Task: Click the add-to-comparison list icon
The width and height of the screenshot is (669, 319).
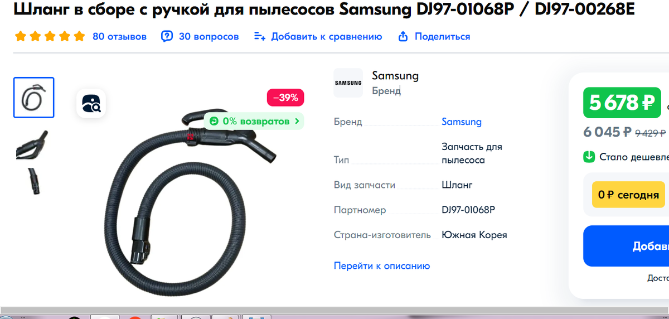Action: point(259,36)
